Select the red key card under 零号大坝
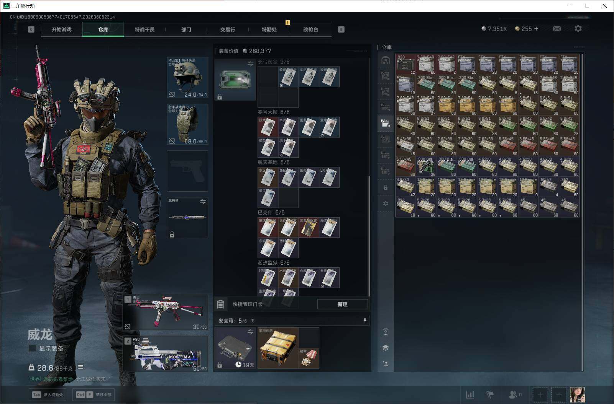 tap(268, 127)
